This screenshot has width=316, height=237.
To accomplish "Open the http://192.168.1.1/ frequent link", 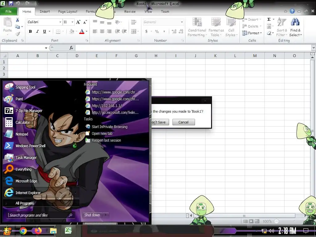I will tap(106, 106).
